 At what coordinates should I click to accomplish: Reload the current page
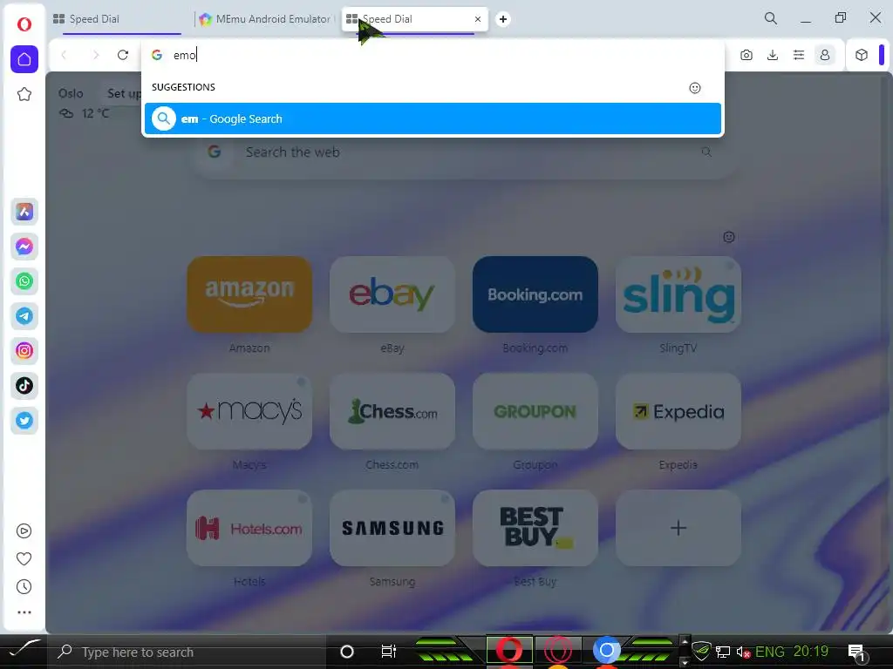tap(122, 55)
